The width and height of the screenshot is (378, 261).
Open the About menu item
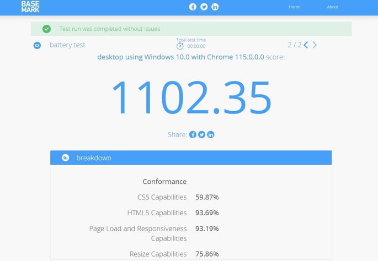[332, 7]
